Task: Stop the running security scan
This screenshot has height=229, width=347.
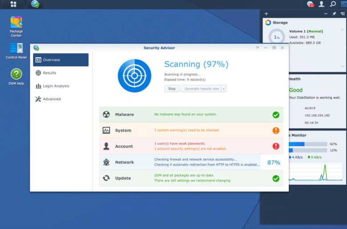Action: coord(172,89)
